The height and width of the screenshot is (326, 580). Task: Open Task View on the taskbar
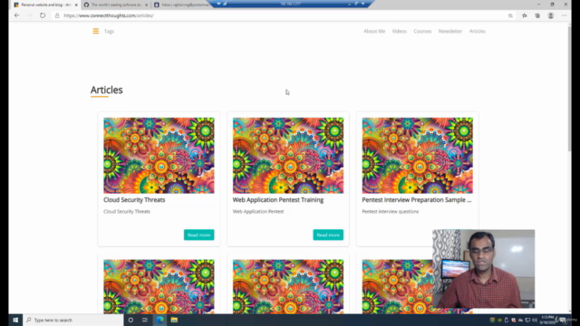(x=145, y=320)
